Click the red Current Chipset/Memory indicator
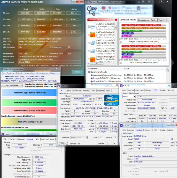Screen dimensions: 177x178 [x=116, y=20]
